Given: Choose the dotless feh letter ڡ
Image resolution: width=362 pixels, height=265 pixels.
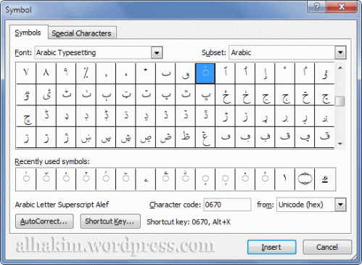Looking at the screenshot, I should pos(225,137).
